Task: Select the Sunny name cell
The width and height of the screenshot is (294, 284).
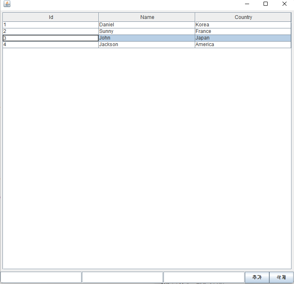Action: click(x=147, y=31)
